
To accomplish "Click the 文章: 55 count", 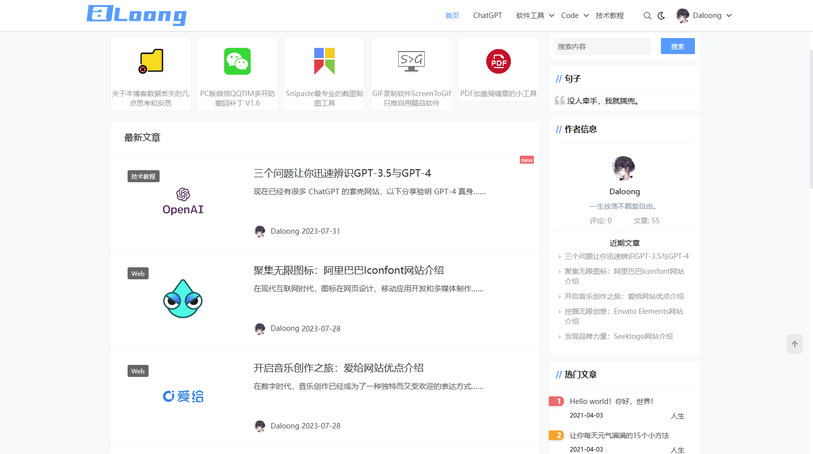I will coord(646,221).
